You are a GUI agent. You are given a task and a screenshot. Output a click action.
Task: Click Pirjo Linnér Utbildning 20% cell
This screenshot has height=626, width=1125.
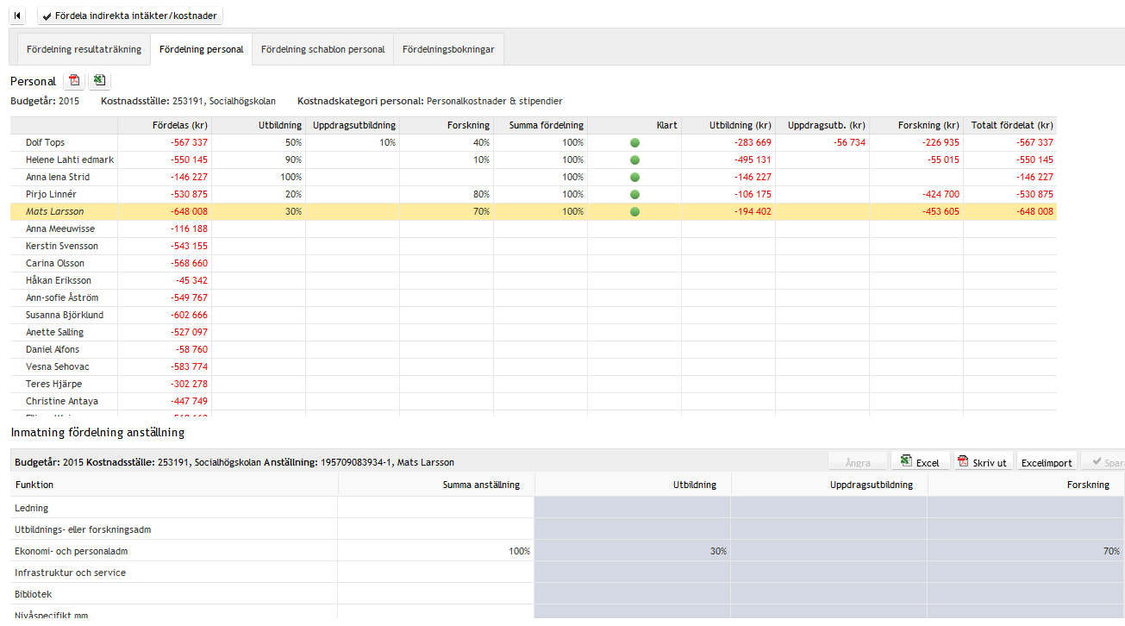259,194
